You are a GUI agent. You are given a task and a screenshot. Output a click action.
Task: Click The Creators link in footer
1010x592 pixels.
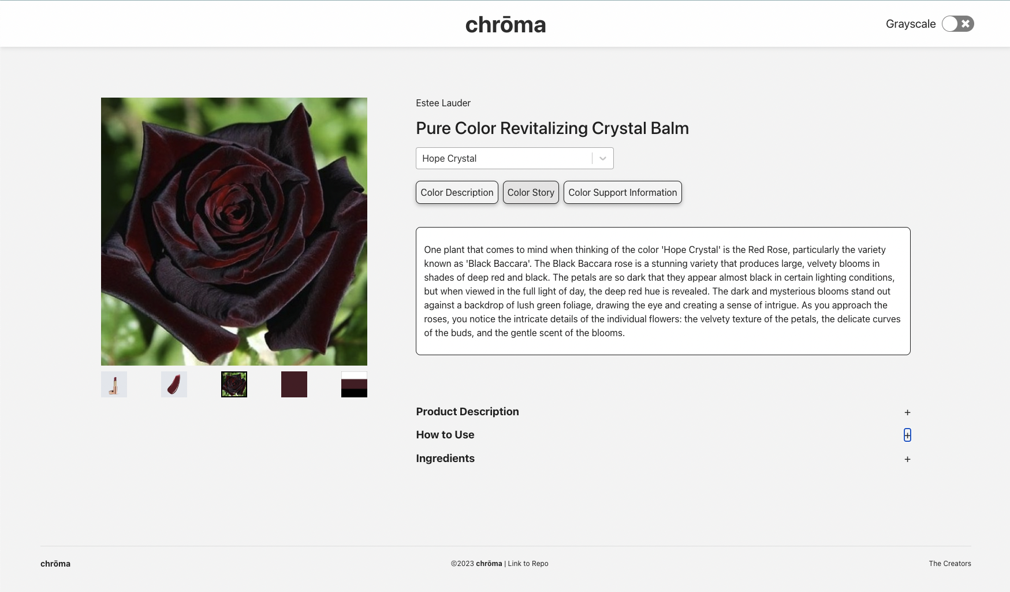tap(949, 563)
